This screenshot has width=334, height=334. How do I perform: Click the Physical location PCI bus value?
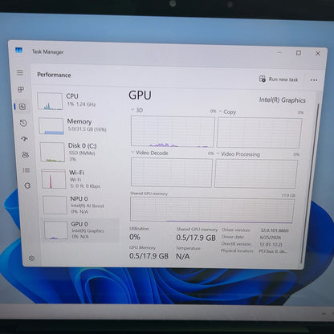click(273, 251)
